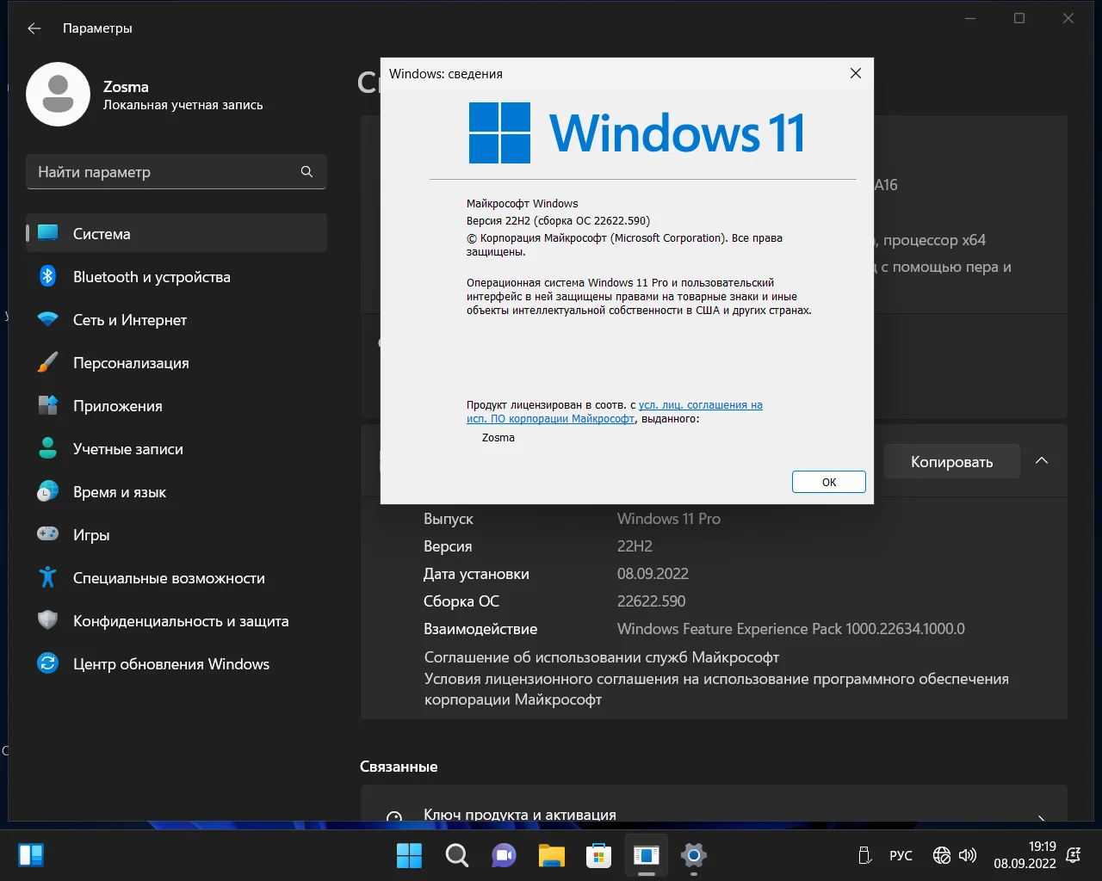Open the network tray icon
The image size is (1102, 881).
(942, 855)
